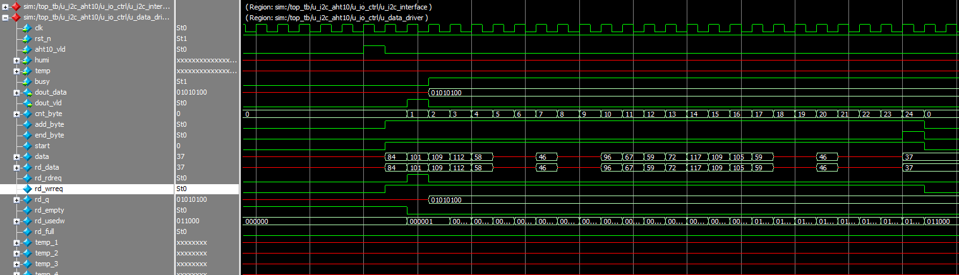959x275 pixels.
Task: Click the aht10_vld high pulse in waveform
Action: [374, 49]
